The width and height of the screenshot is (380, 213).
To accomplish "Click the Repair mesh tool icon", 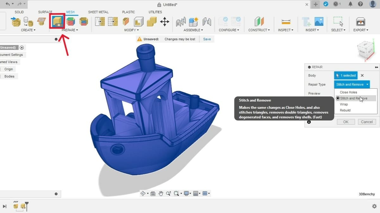I will [57, 21].
